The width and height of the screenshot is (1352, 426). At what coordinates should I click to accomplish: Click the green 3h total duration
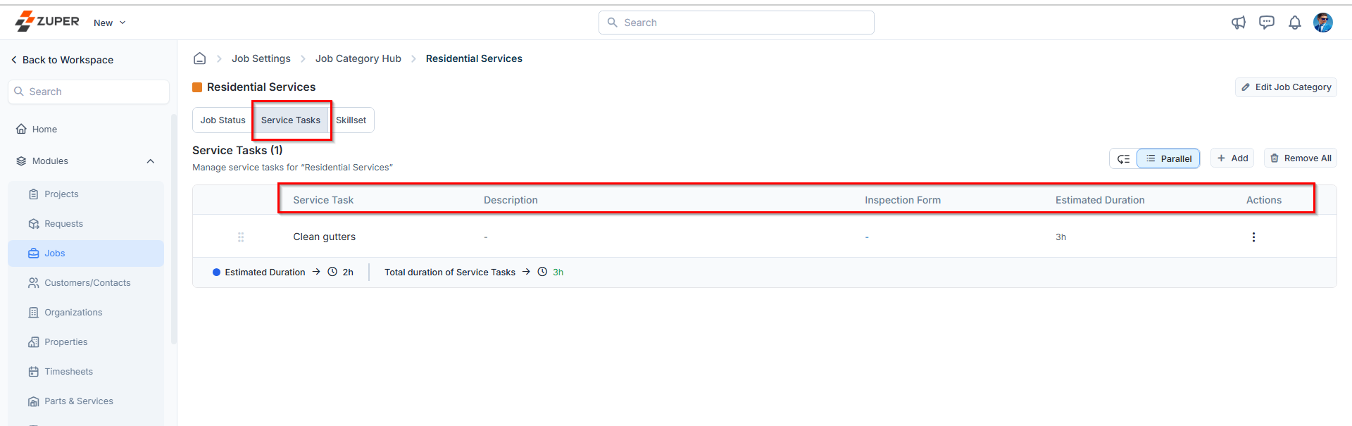click(x=558, y=272)
